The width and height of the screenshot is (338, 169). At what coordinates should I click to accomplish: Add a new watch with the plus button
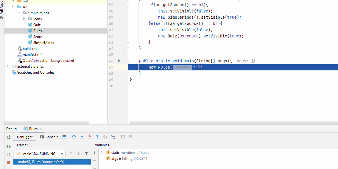pos(95,153)
